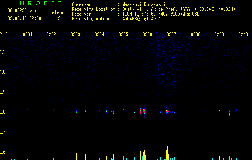Click the kHz axis unit label
The width and height of the screenshot is (252, 160).
tap(4, 32)
